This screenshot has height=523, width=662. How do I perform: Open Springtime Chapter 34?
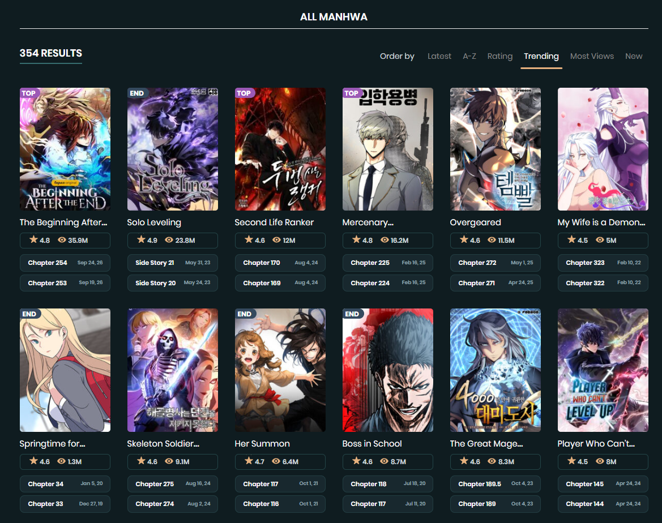(65, 484)
